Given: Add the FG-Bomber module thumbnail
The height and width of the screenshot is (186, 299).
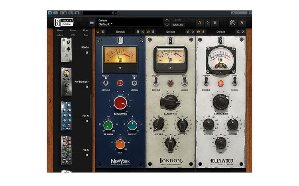Looking at the screenshot, I should (66, 82).
